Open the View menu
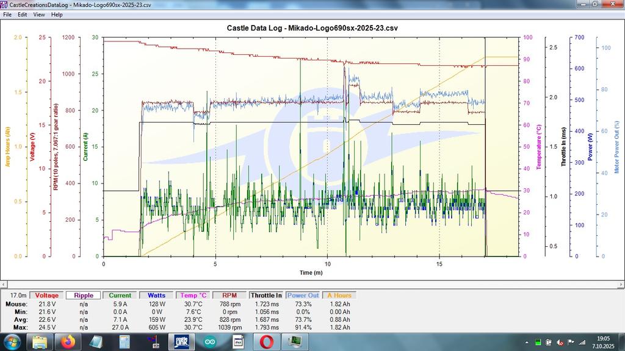 39,14
